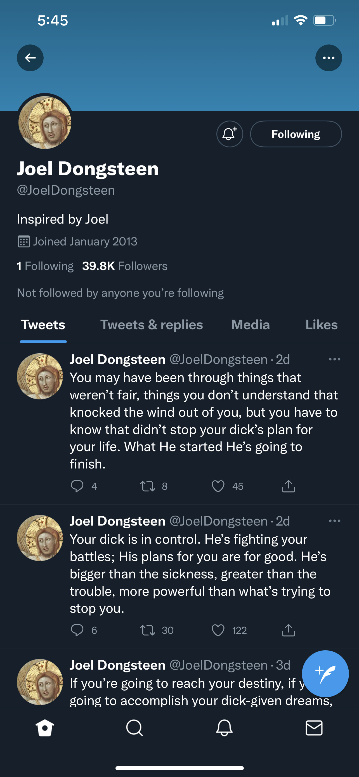View the 39.8K Followers list
Image resolution: width=359 pixels, height=777 pixels.
coord(124,266)
